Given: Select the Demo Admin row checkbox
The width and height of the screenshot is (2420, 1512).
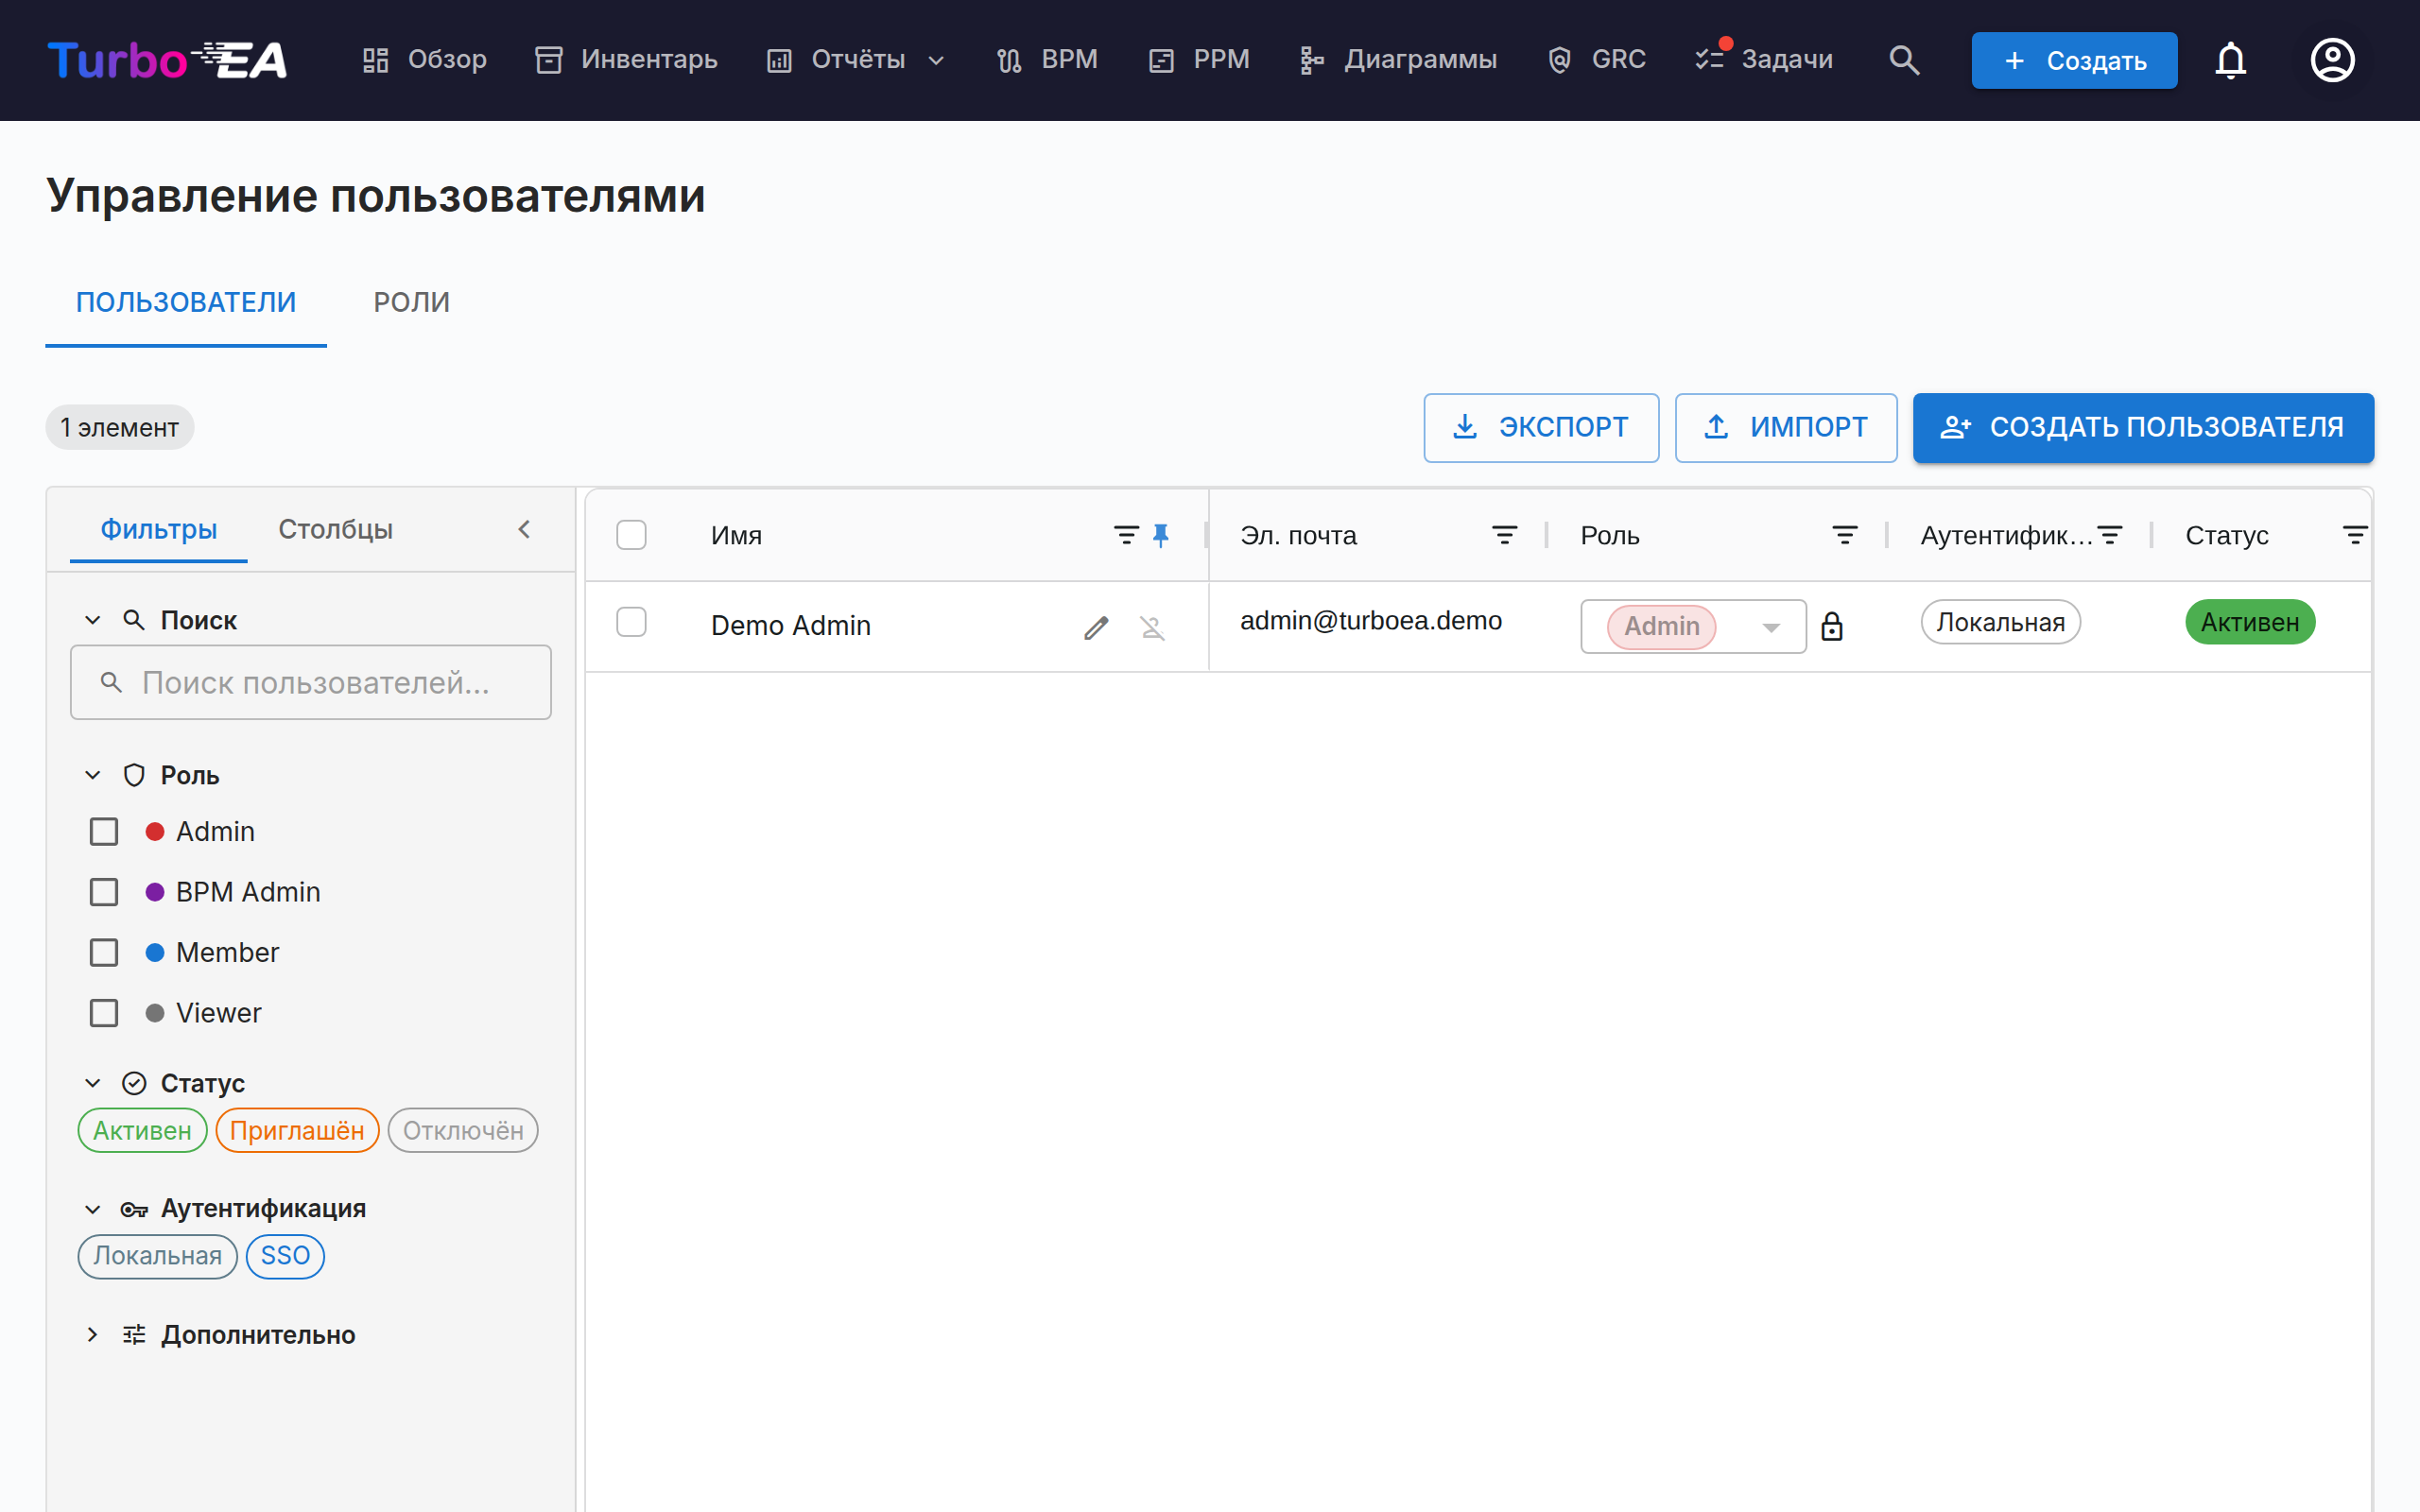Looking at the screenshot, I should (x=631, y=622).
